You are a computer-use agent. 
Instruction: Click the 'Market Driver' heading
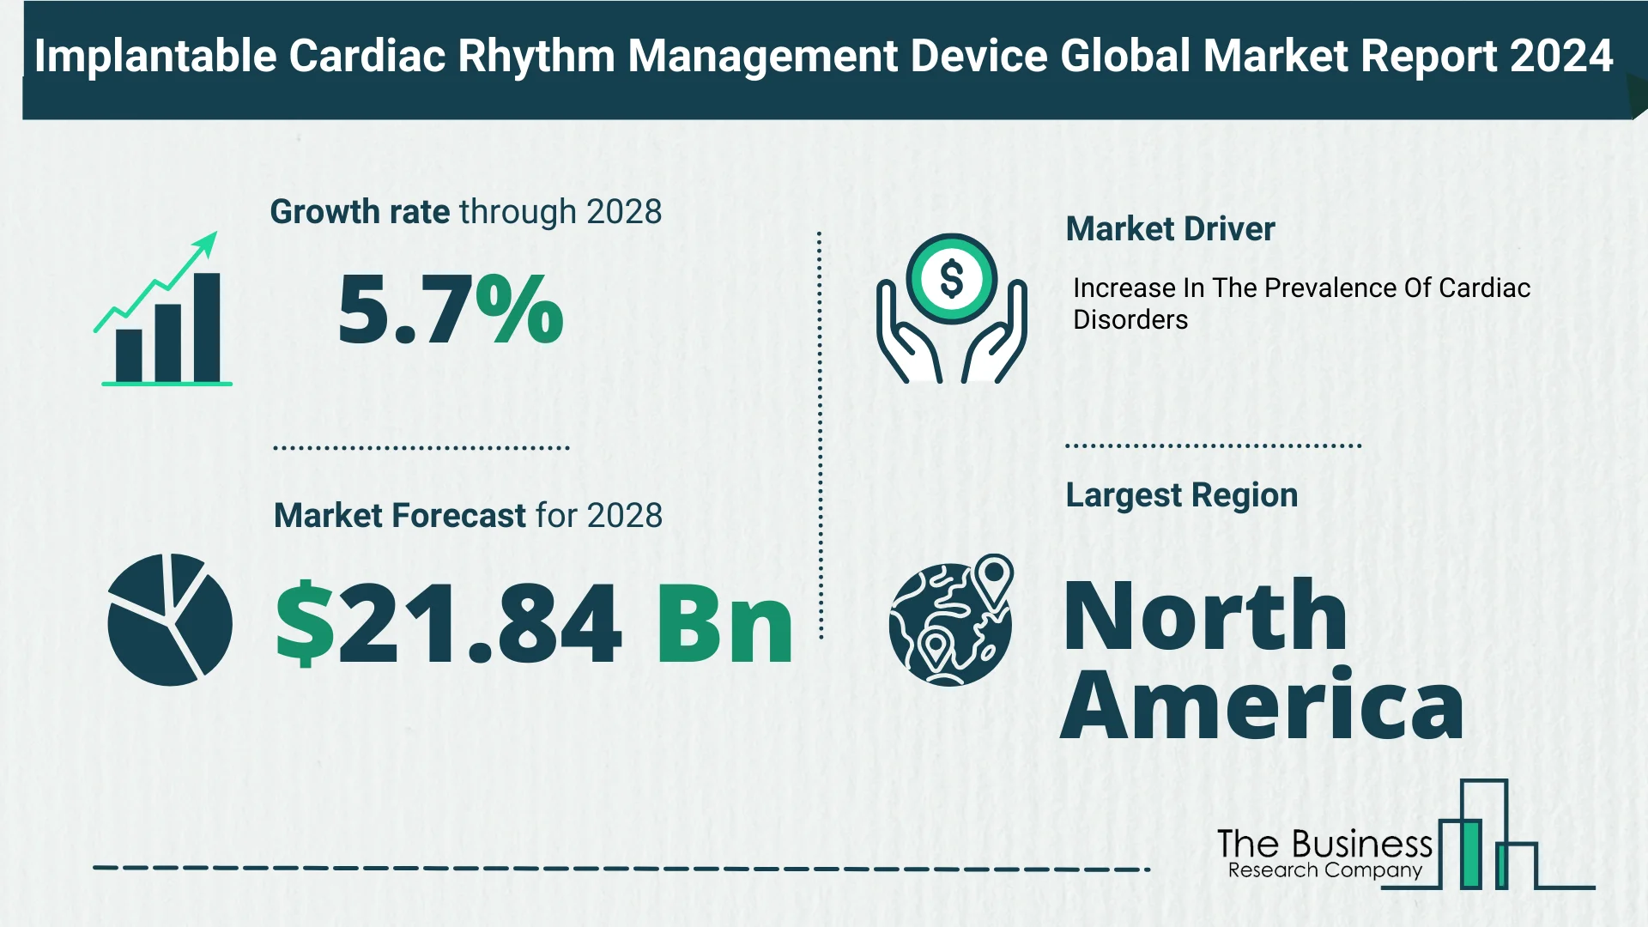coord(1170,229)
